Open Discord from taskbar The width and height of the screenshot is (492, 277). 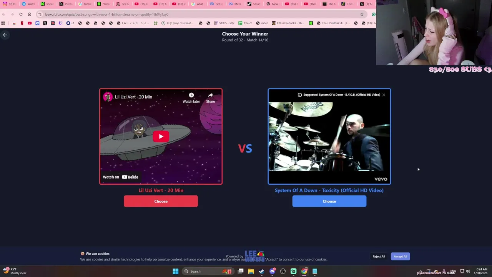273,271
